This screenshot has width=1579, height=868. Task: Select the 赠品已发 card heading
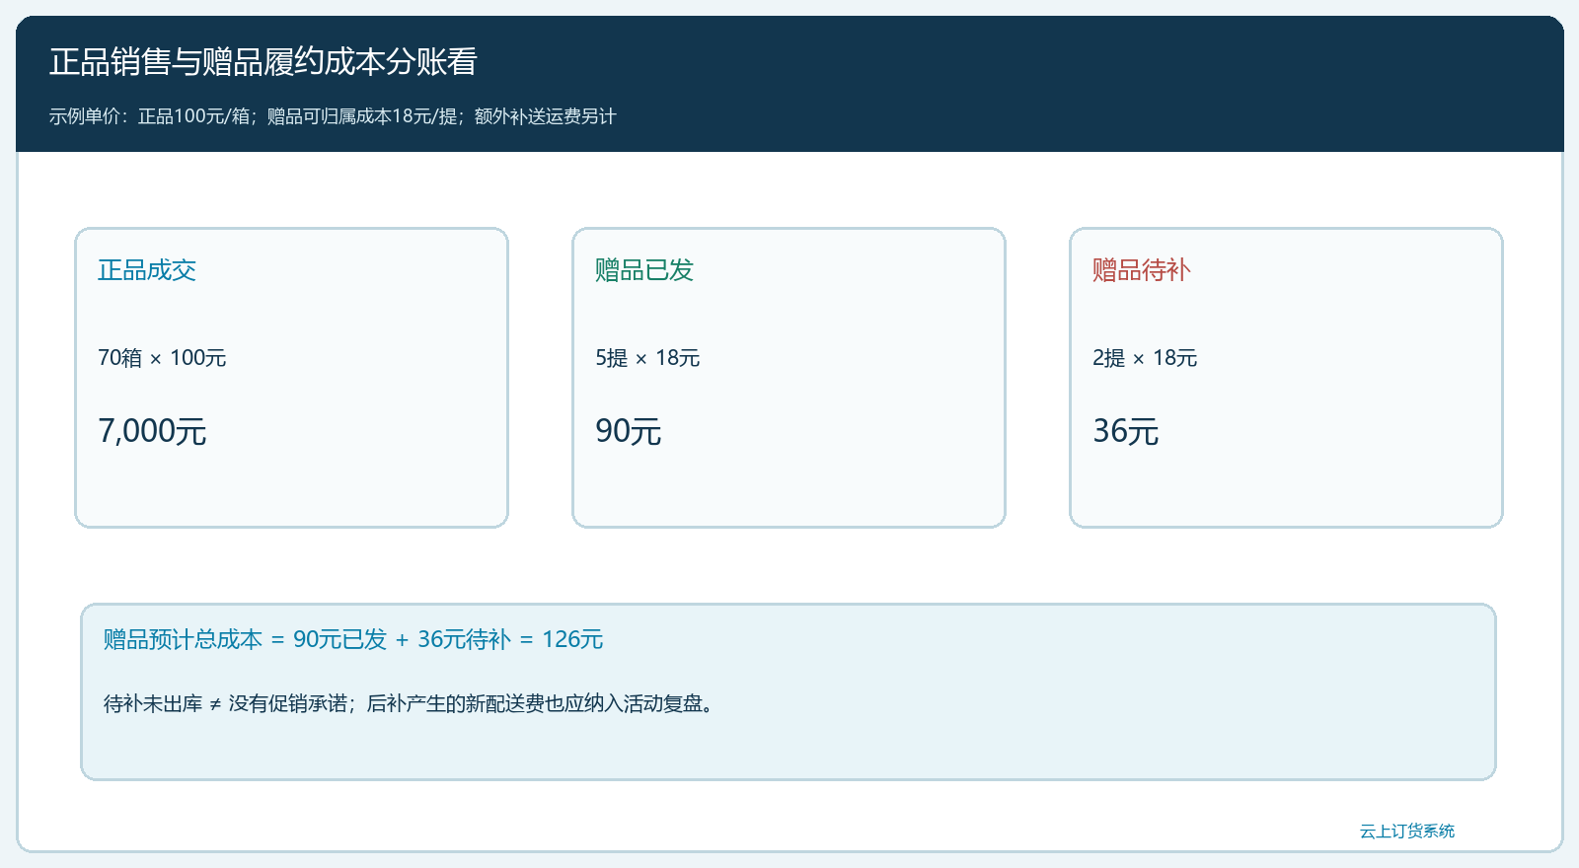644,270
